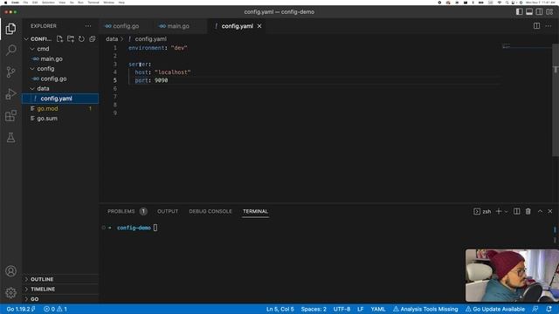
Task: Open the Source Control view
Action: click(10, 72)
